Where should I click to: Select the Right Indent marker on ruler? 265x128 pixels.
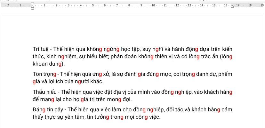tap(232, 6)
